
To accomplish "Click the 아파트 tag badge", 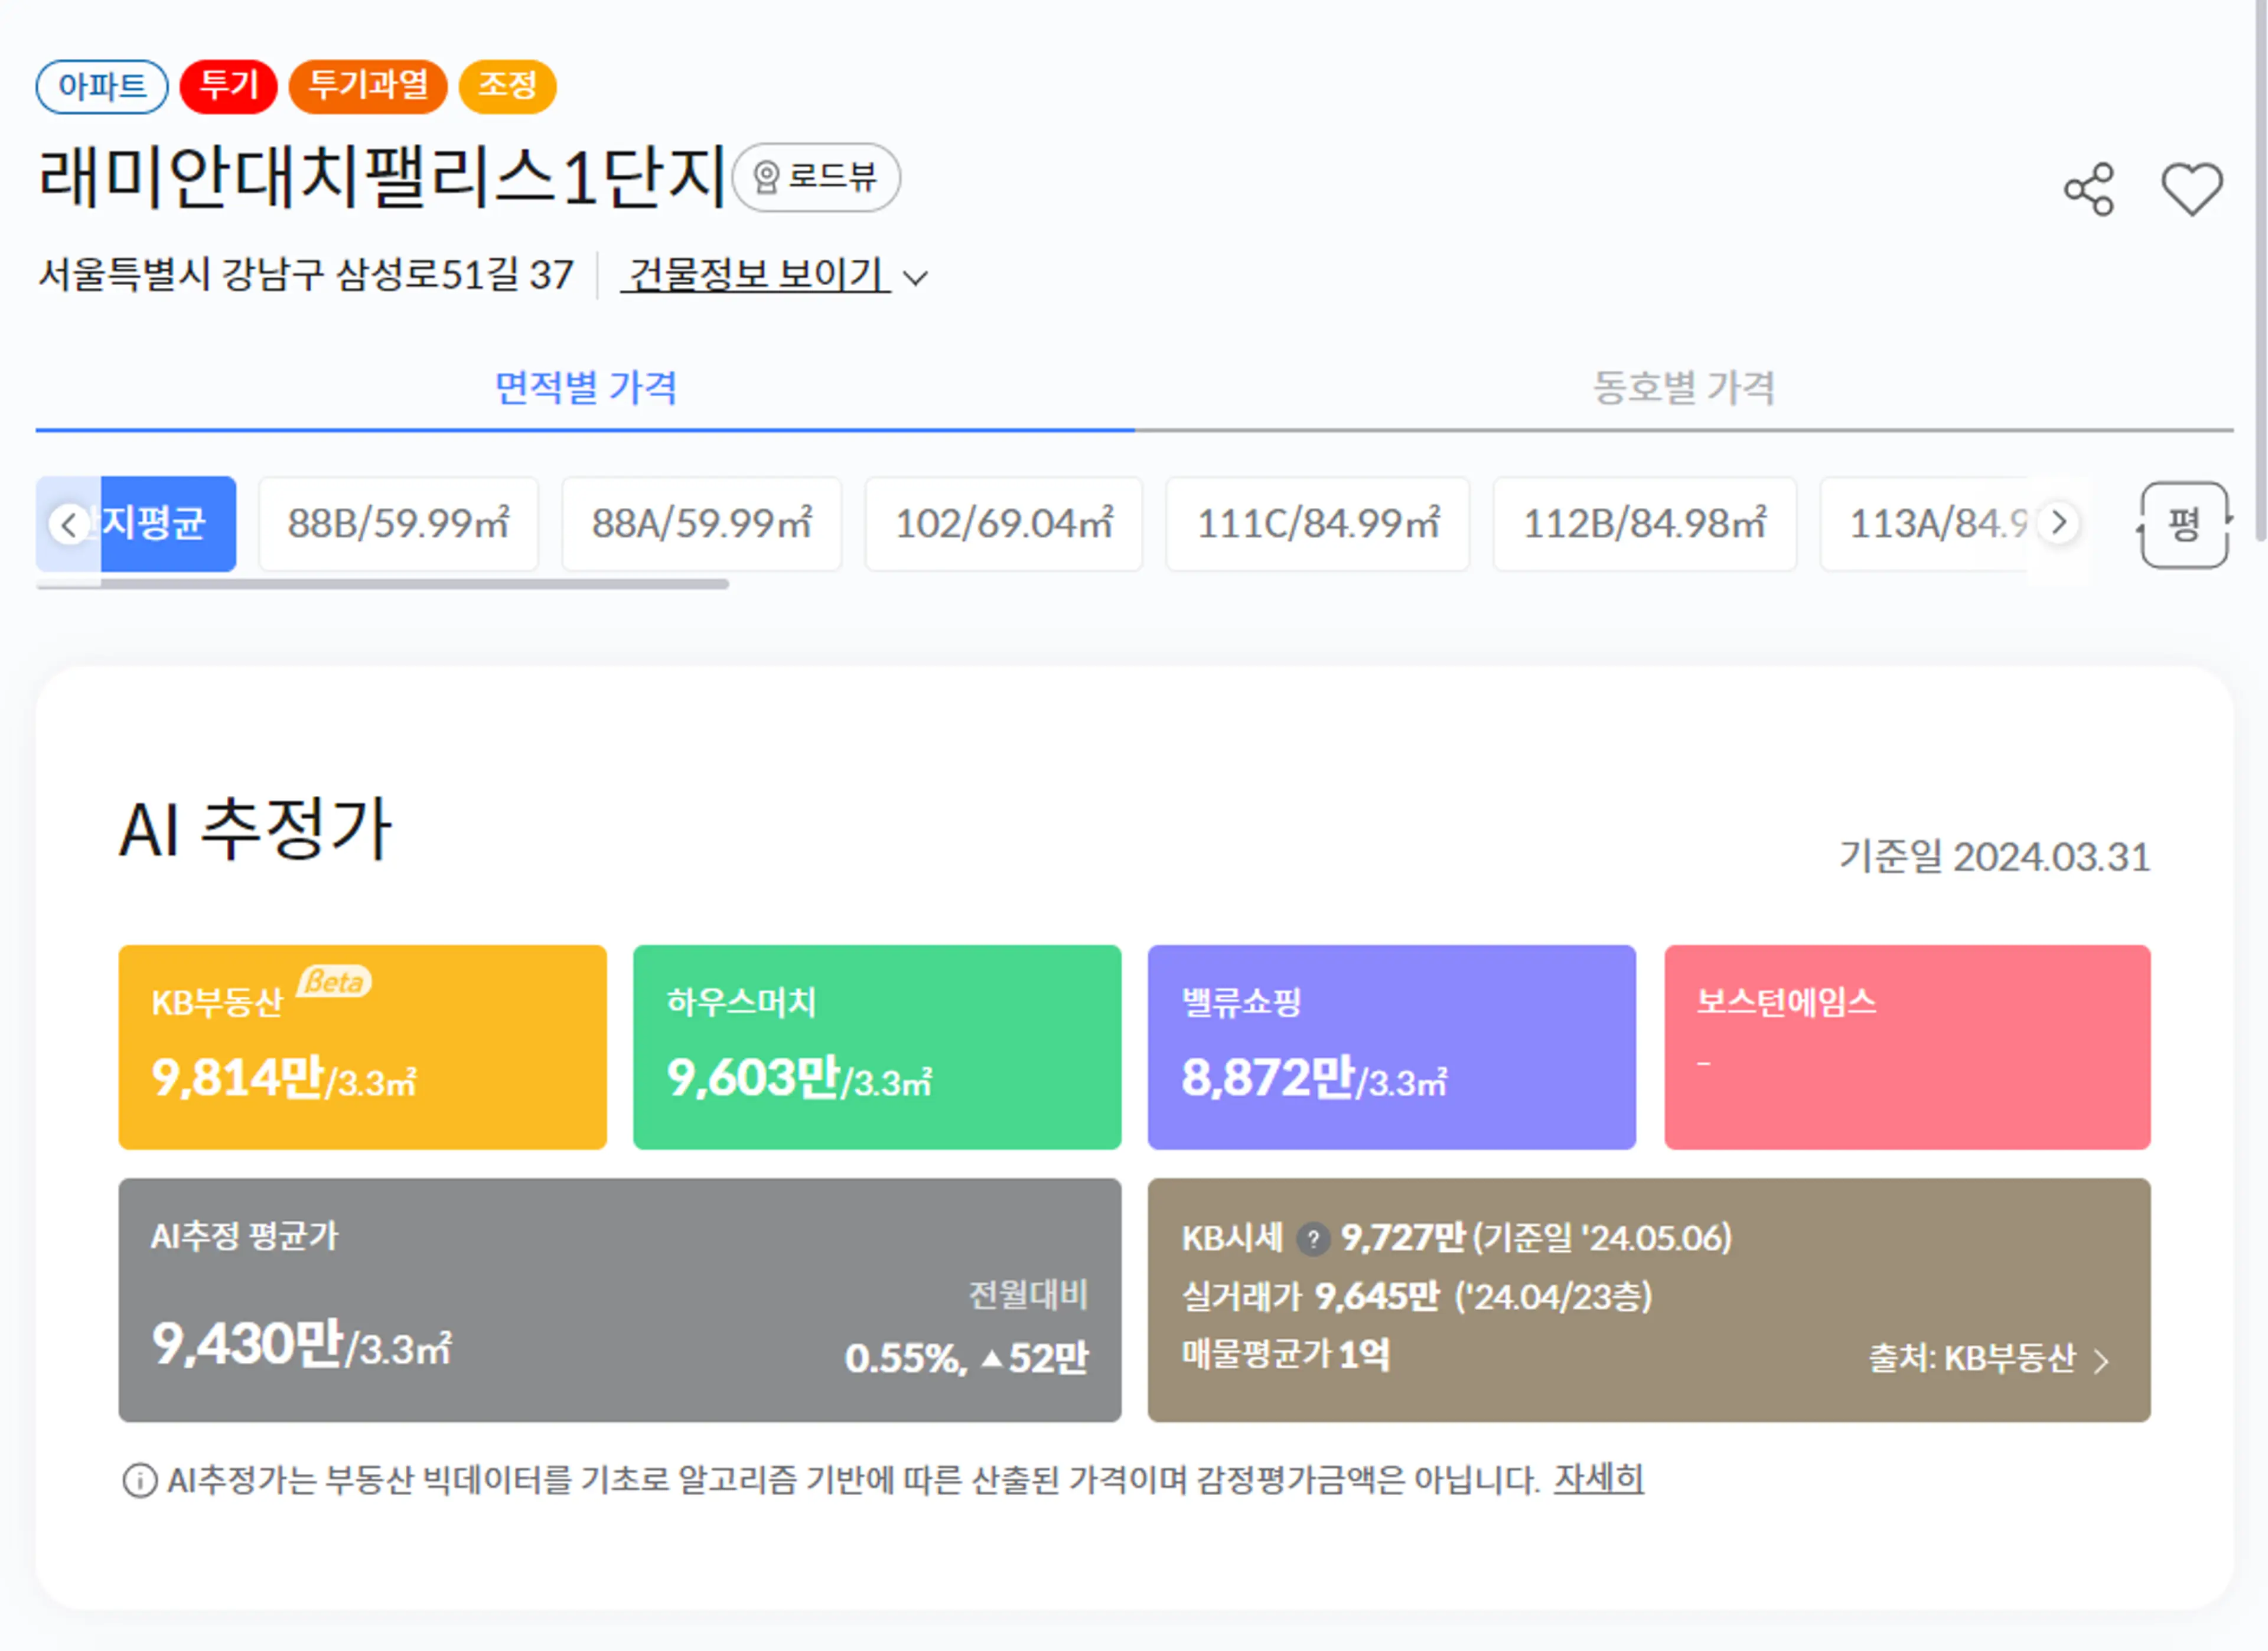I will pos(102,86).
